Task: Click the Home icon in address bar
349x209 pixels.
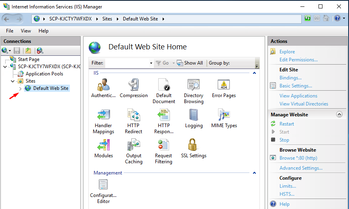Action: click(326, 18)
